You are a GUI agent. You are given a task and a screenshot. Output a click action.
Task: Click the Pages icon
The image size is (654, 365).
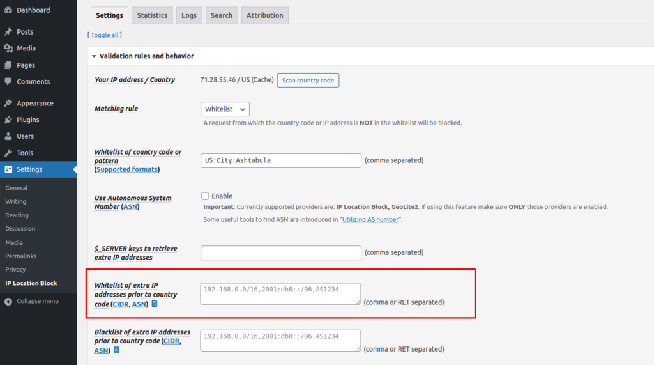click(8, 65)
